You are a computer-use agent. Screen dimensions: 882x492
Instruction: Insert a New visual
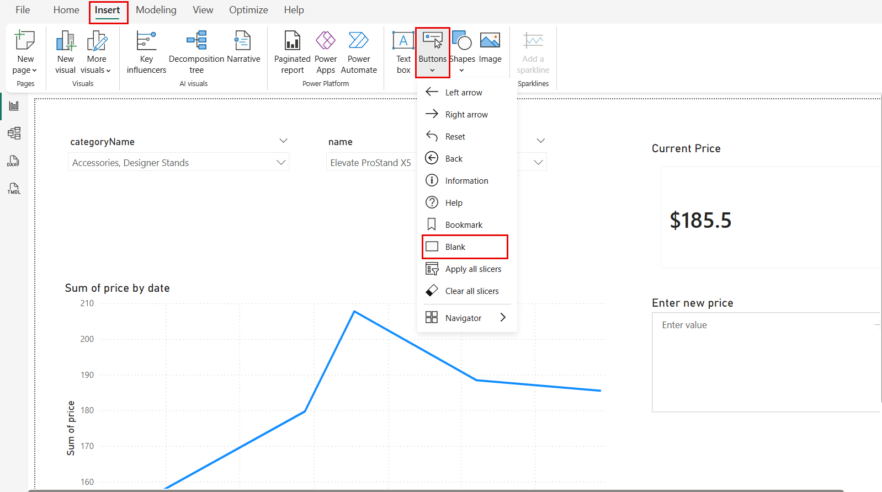pyautogui.click(x=65, y=52)
